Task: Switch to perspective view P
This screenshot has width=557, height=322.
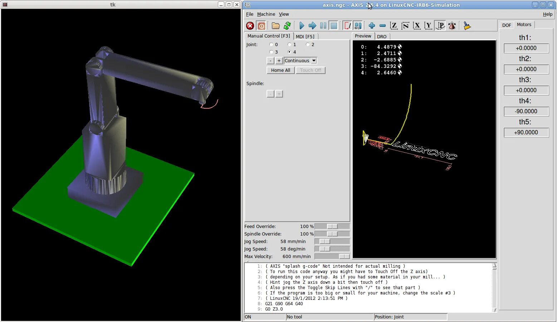Action: pos(440,26)
